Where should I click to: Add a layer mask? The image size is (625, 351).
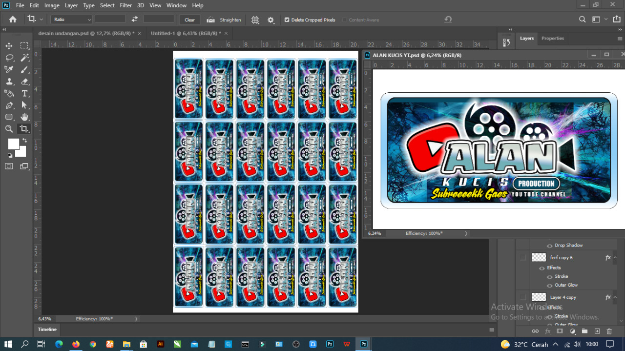560,331
